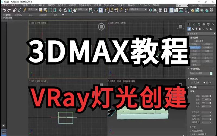Collapse the 名称和颜色 rollout
Image resolution: width=217 pixels, height=136 pixels.
click(195, 69)
